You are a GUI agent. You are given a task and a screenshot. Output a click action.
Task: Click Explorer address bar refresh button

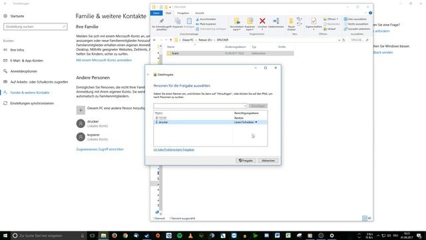click(x=343, y=40)
